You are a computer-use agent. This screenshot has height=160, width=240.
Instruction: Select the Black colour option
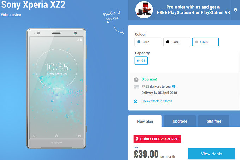[x=176, y=42]
